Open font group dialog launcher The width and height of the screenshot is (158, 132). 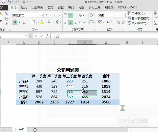[61, 30]
